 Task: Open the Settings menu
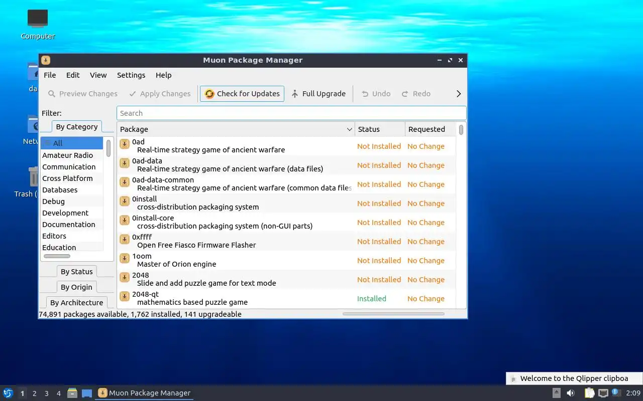131,75
